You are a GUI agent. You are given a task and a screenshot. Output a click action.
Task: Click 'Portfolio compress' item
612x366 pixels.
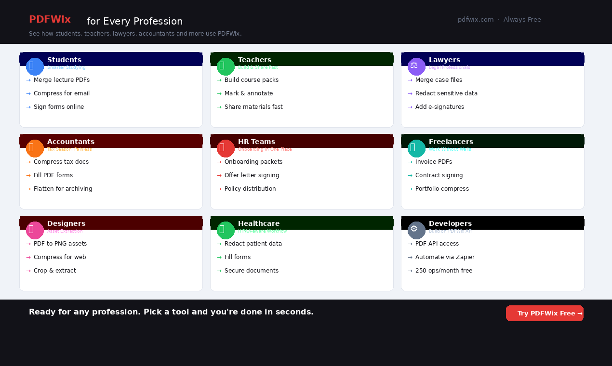(442, 189)
